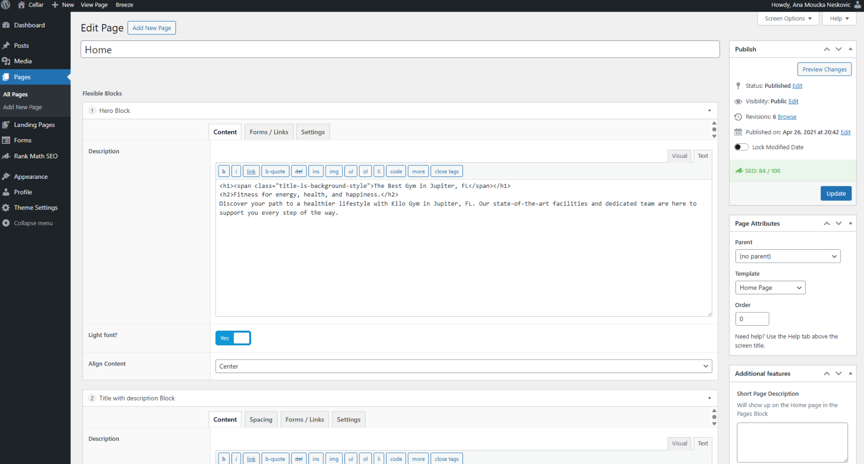Insert italic tag in Hero Block editor
Screen dimensions: 864x464
236,171
